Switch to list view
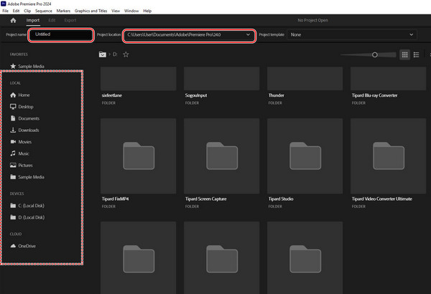The width and height of the screenshot is (431, 294). pos(416,54)
